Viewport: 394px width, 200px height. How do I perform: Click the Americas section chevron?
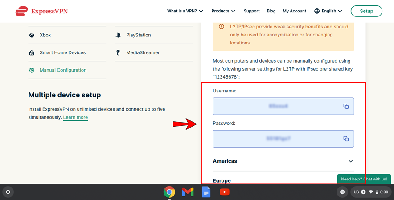coord(350,161)
